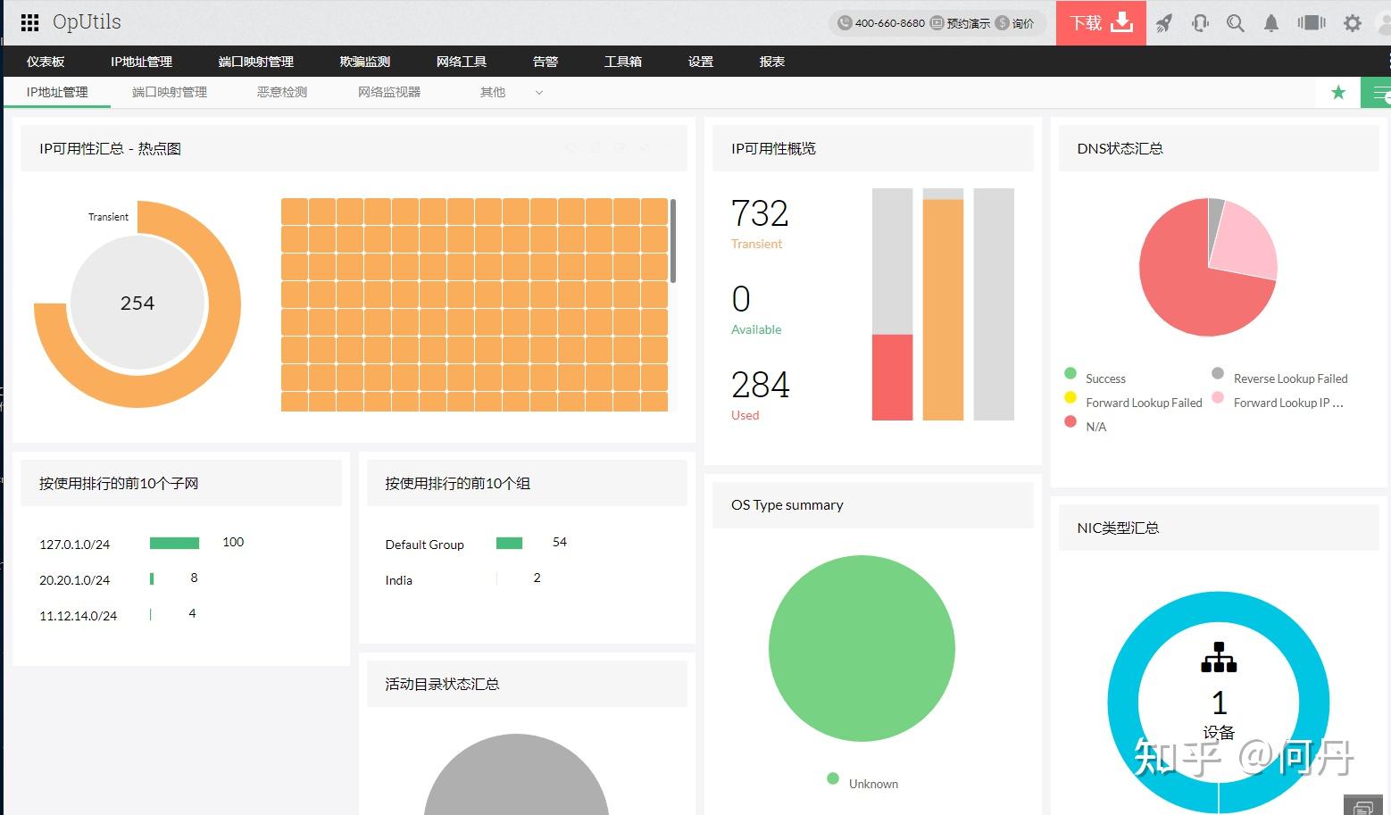
Task: Open subnet 127.0.1.0/24
Action: pos(75,544)
